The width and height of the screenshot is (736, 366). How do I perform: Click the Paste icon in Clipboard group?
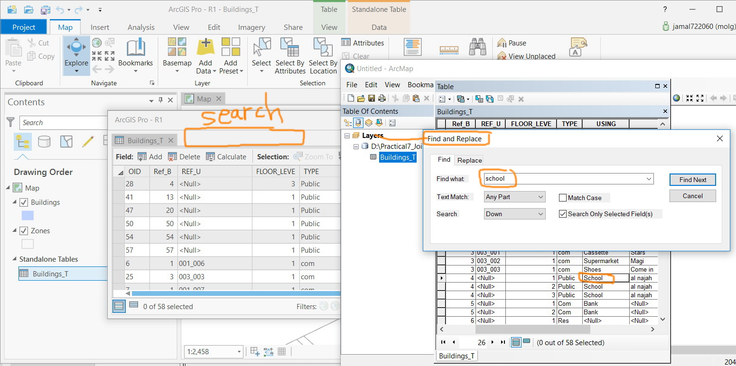coord(13,48)
